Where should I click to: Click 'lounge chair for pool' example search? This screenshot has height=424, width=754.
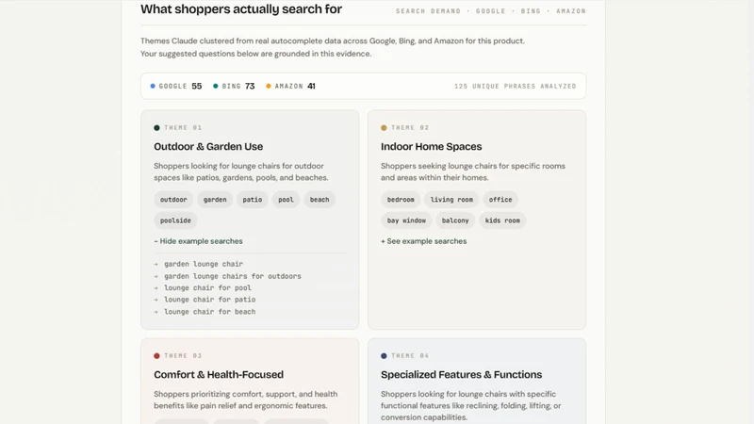click(x=207, y=288)
